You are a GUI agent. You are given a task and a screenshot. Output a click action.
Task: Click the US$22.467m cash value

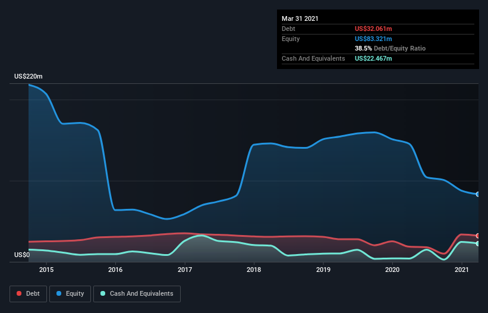[x=373, y=58]
